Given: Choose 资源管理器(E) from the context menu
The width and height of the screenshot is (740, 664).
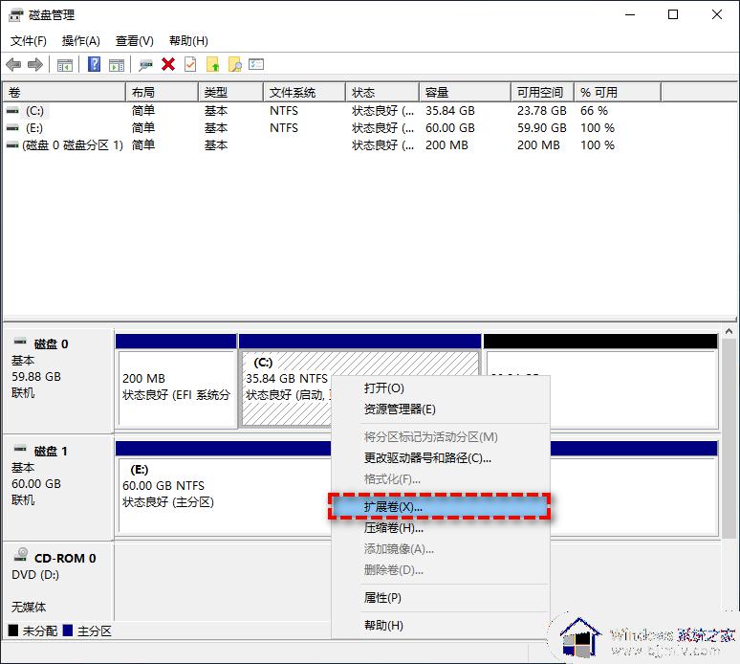Looking at the screenshot, I should point(441,409).
